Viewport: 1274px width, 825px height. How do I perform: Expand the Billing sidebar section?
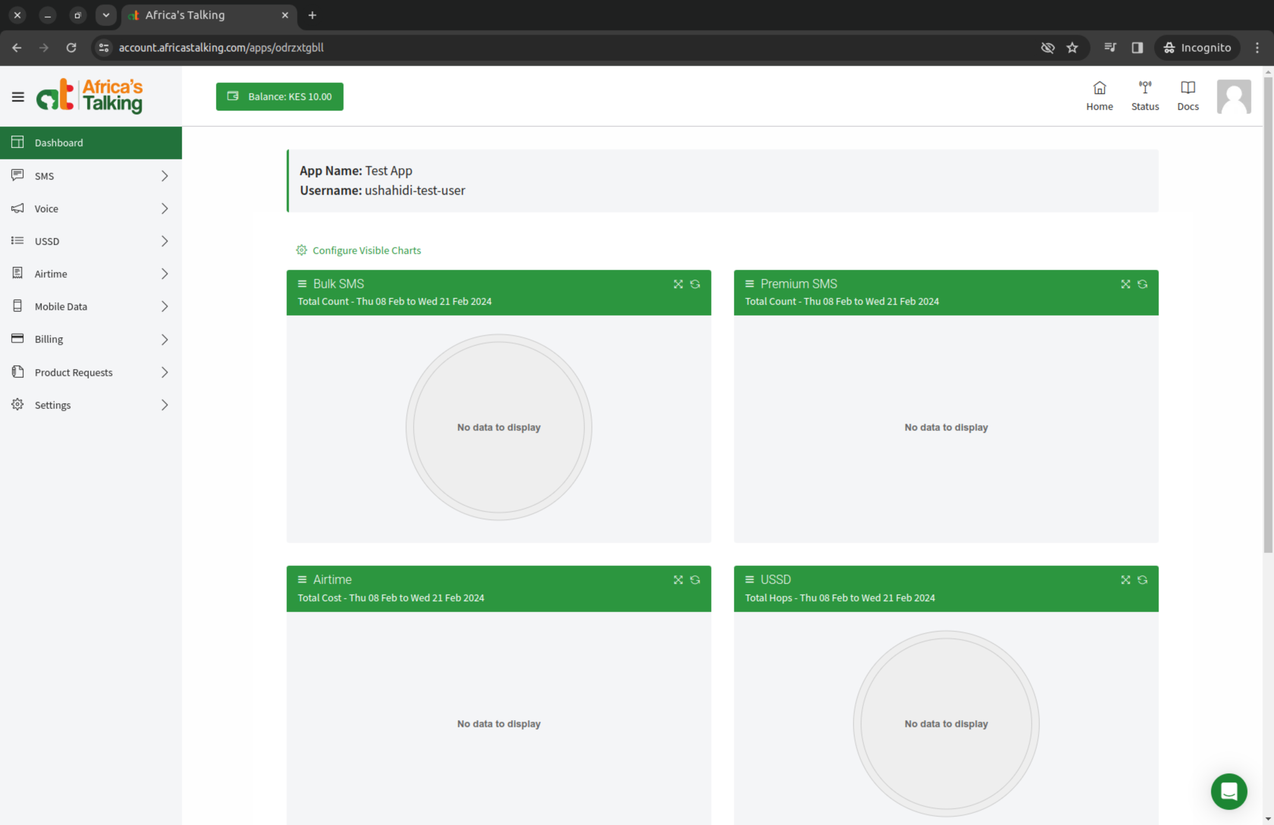coord(91,339)
